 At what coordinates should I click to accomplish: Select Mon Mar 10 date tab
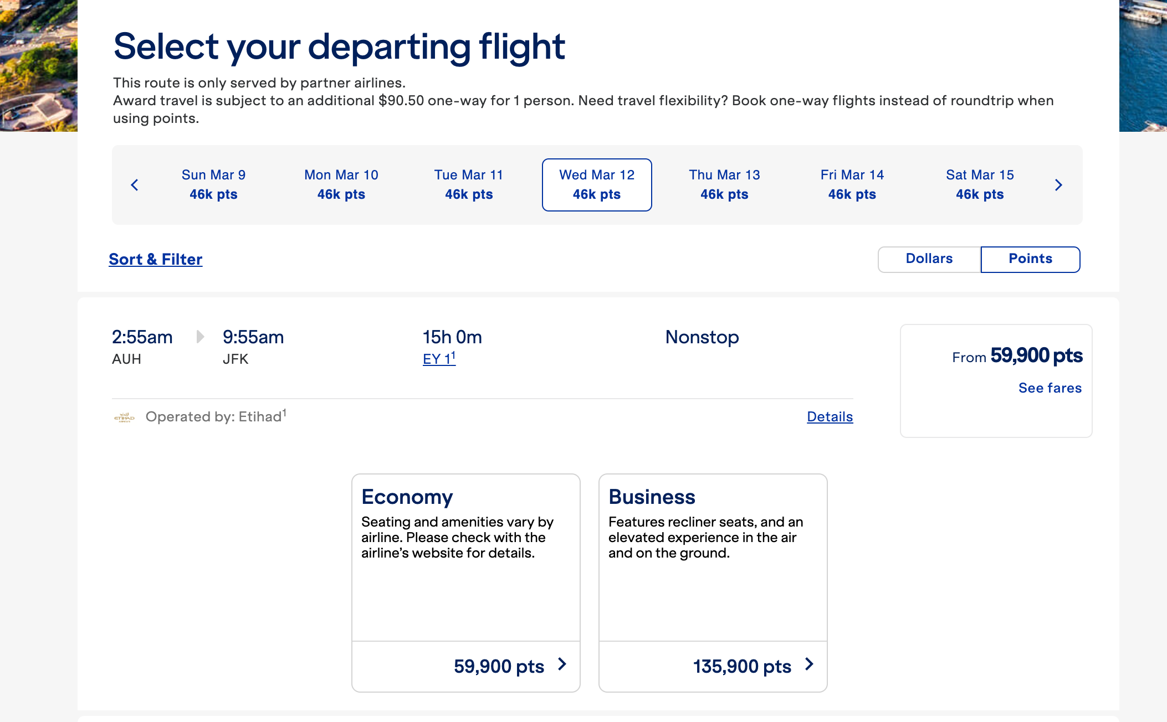point(341,185)
